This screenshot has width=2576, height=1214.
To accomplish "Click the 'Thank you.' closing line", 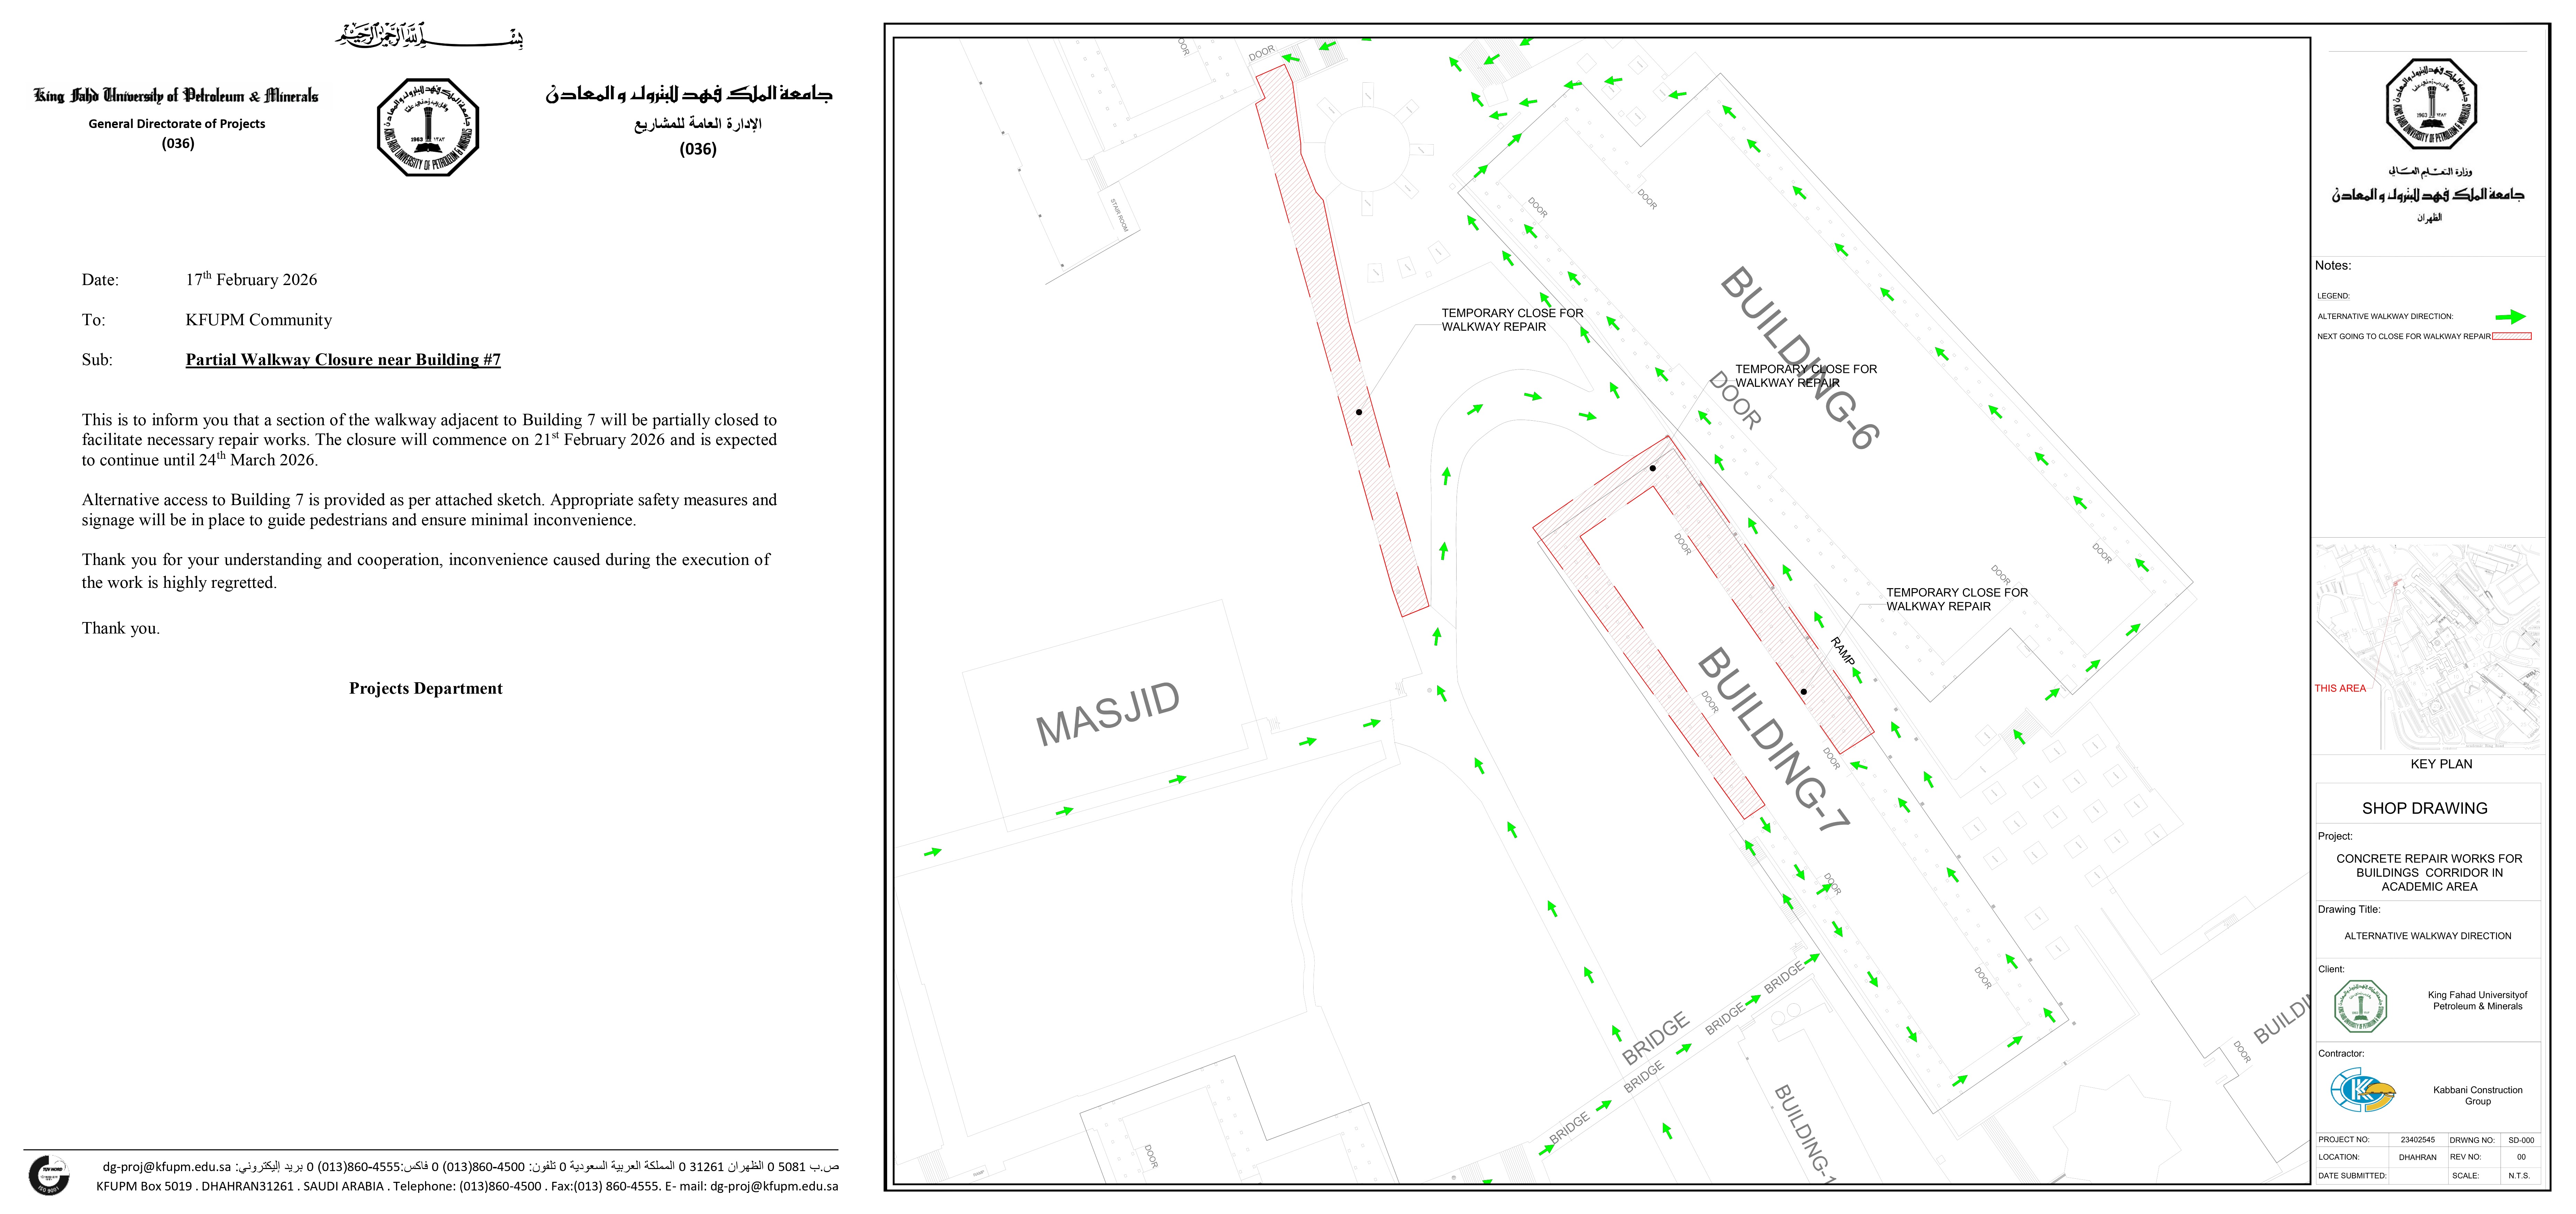I will tap(121, 629).
